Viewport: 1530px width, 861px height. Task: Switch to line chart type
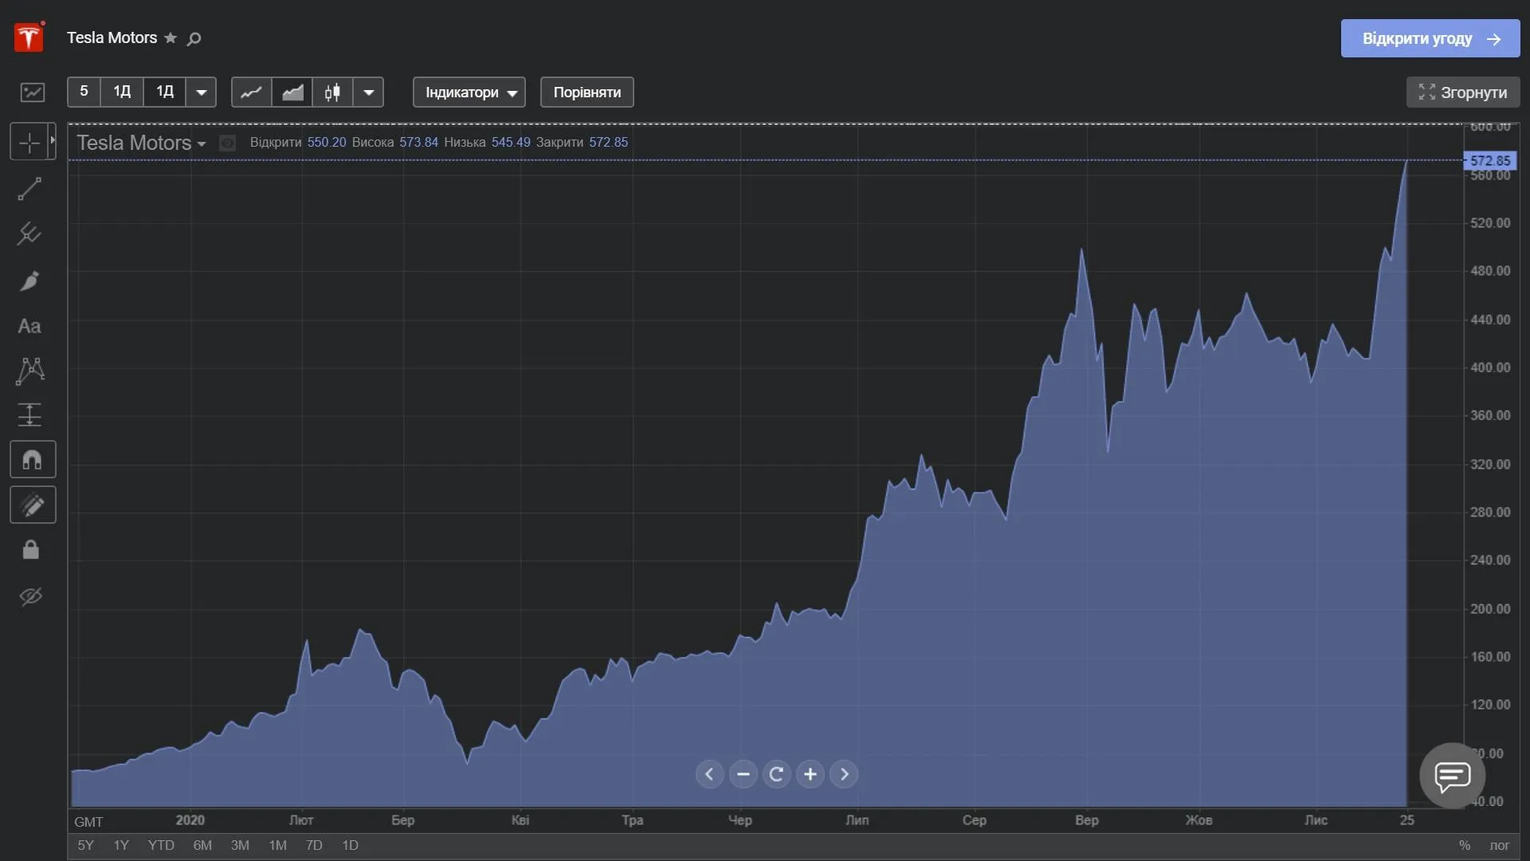coord(251,92)
